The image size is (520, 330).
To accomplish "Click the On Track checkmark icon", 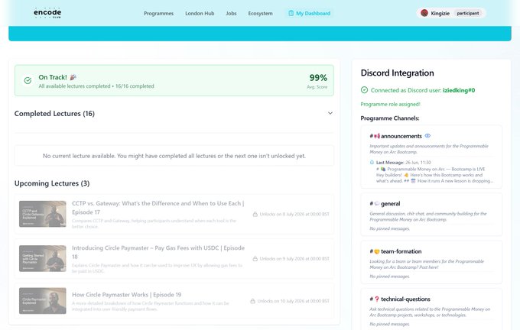I will (x=28, y=80).
